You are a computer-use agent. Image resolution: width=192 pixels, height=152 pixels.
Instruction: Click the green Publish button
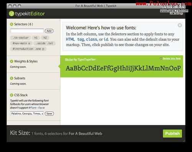[x=172, y=133]
